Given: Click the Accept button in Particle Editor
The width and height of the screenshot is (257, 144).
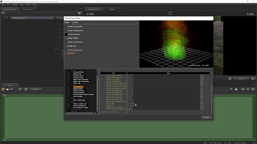Looking at the screenshot, I should coord(206,117).
